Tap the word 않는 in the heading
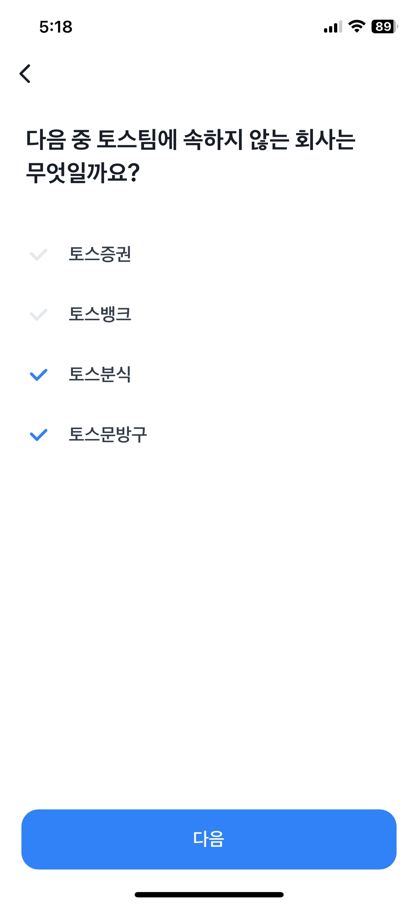This screenshot has width=418, height=906. [269, 140]
